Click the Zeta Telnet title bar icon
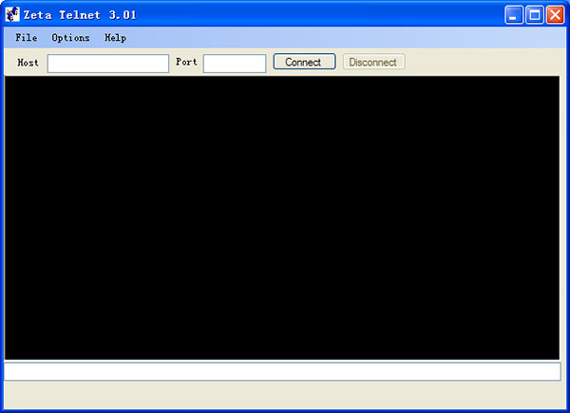 [12, 14]
